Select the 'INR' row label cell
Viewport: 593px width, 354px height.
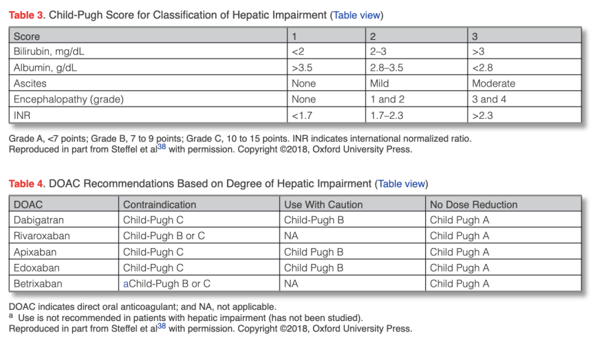(x=23, y=115)
